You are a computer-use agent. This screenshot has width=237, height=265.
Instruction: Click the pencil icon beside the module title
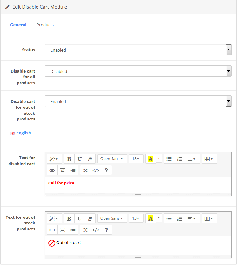7,7
